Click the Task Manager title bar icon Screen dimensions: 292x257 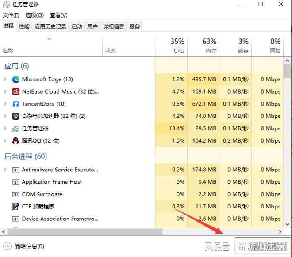[x=7, y=4]
